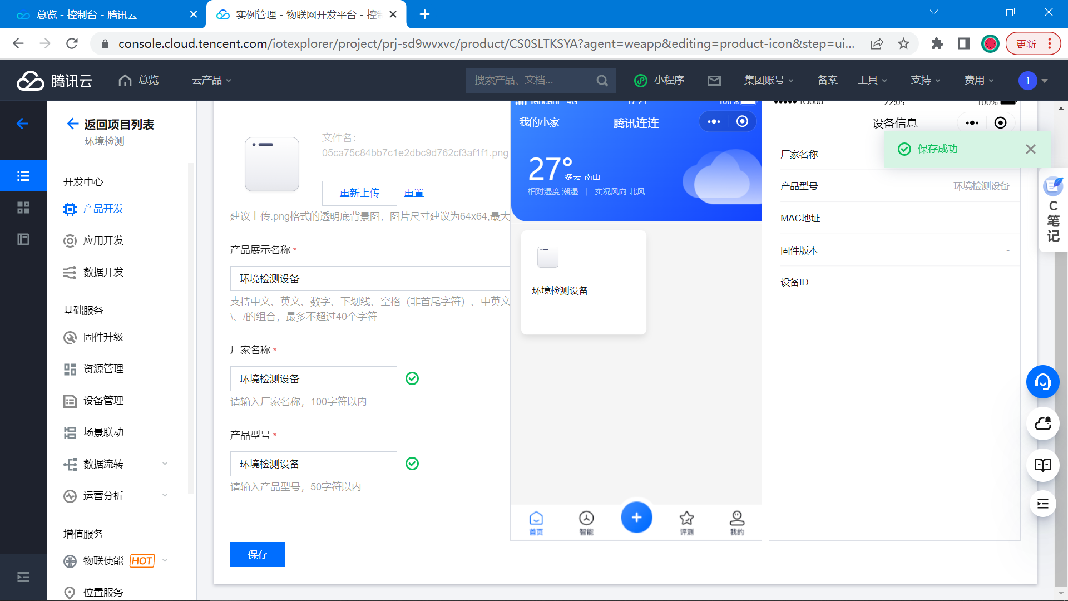This screenshot has width=1068, height=601.
Task: Expand the 数据流转 menu chevron
Action: click(x=165, y=464)
